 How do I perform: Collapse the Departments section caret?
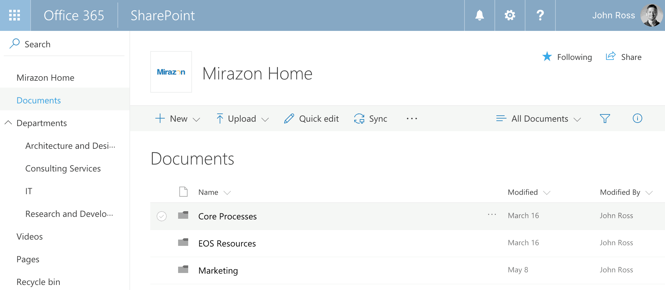(x=8, y=123)
